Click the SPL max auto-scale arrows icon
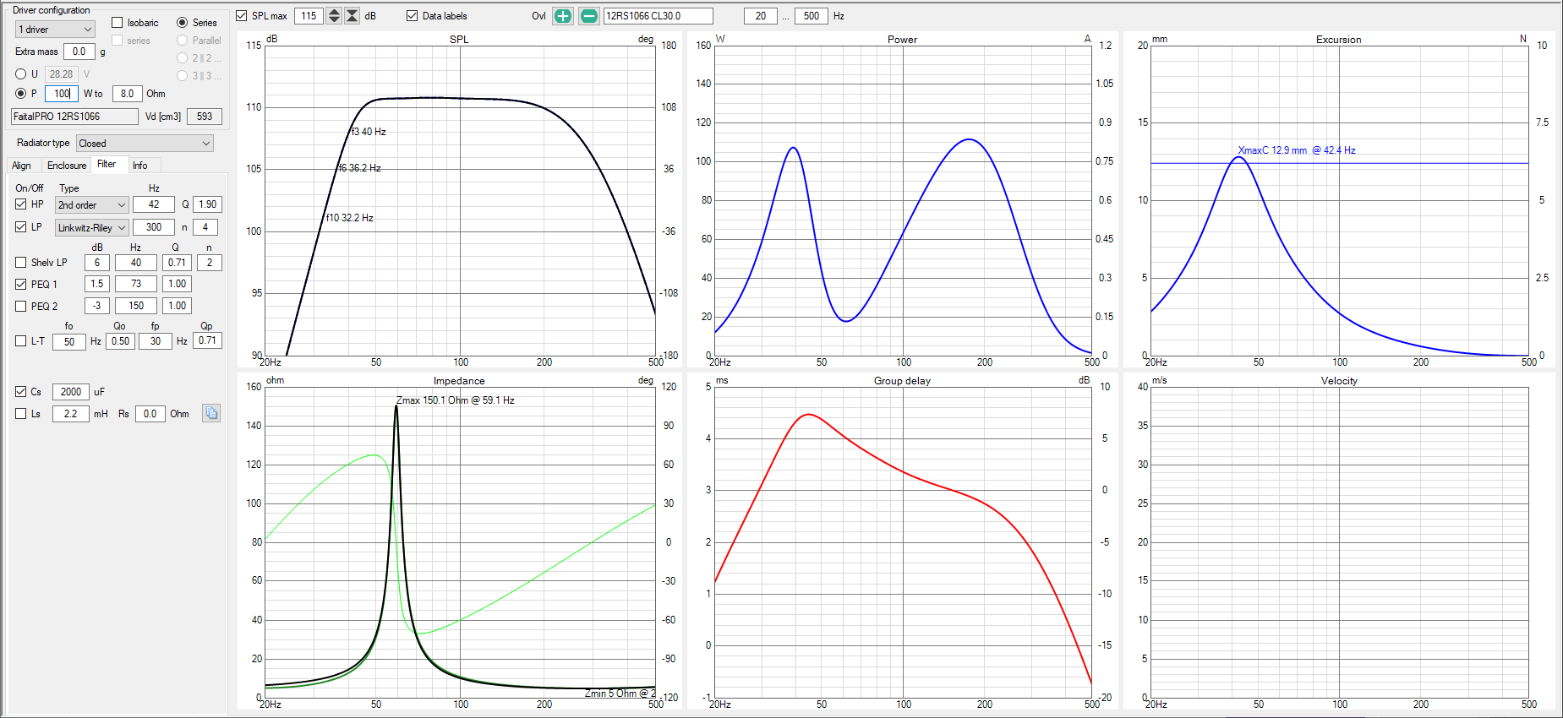The image size is (1563, 718). point(352,16)
